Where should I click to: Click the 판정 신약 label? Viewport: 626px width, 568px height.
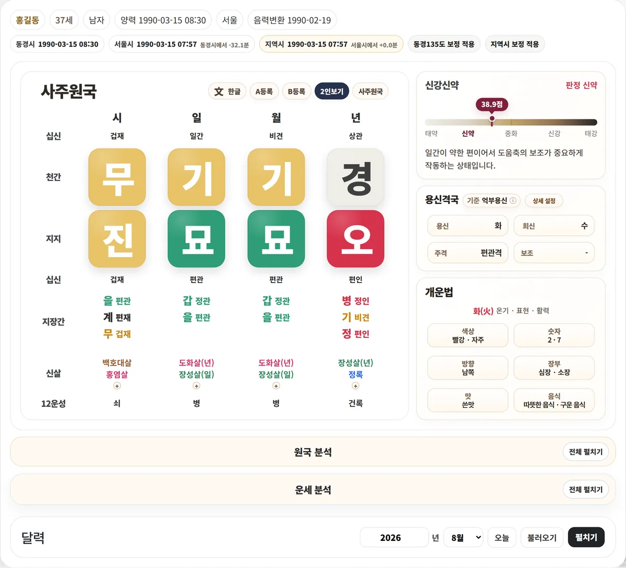pyautogui.click(x=581, y=85)
